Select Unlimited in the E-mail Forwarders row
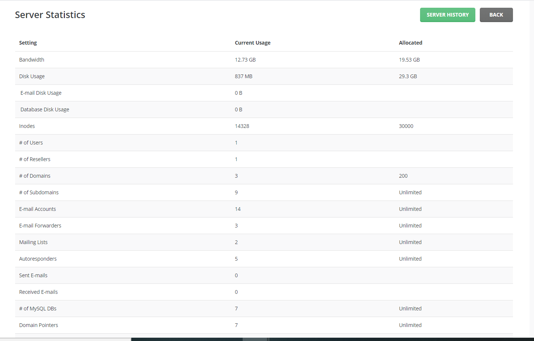The height and width of the screenshot is (341, 534). pyautogui.click(x=410, y=226)
